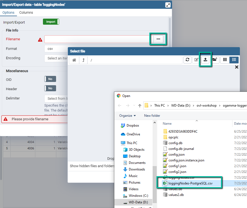Image resolution: width=247 pixels, height=208 pixels.
Task: Click the browse ellipsis button for Filename
Action: click(158, 39)
